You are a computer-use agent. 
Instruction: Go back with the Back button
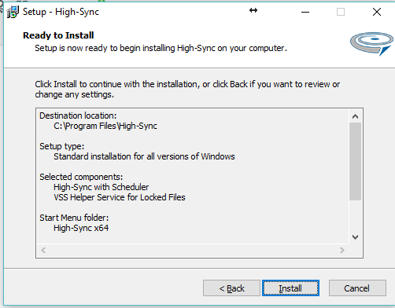point(231,288)
